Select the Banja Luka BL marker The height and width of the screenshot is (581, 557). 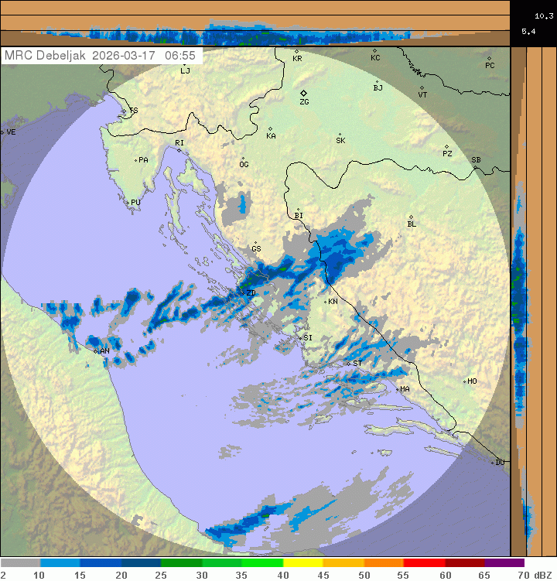coord(411,217)
